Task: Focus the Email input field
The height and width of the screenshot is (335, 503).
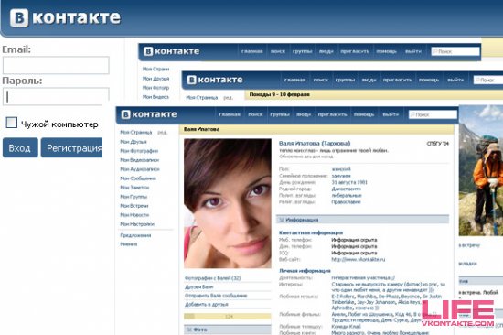Action: (x=56, y=65)
